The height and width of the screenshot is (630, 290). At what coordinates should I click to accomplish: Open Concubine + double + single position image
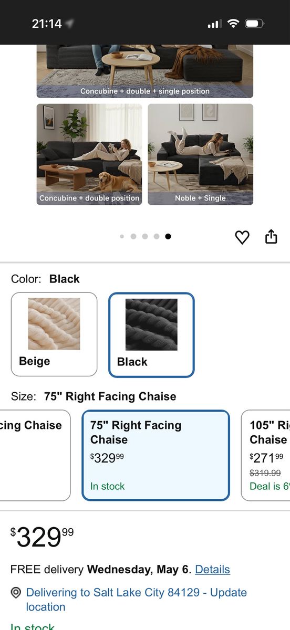(x=145, y=71)
